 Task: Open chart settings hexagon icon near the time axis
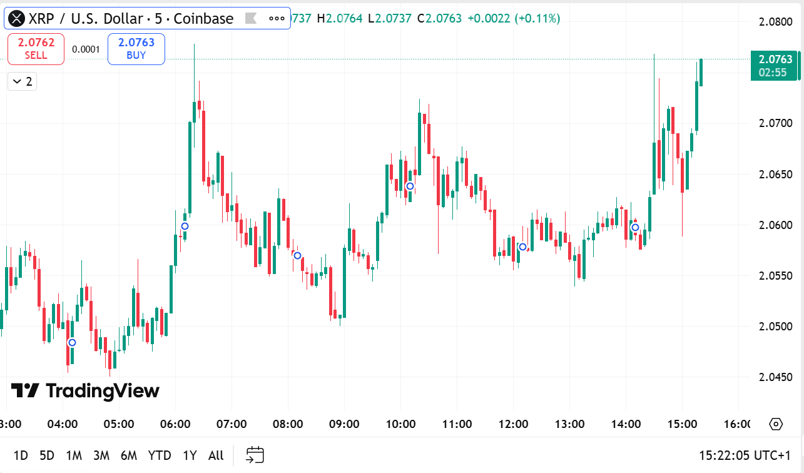pyautogui.click(x=776, y=424)
